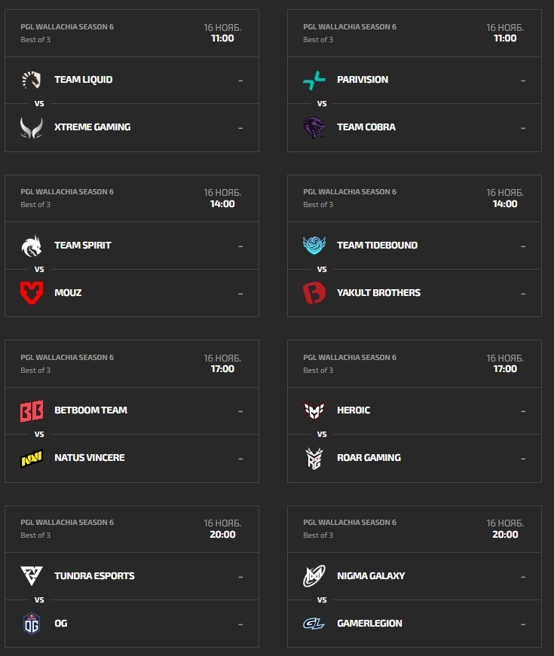
Task: Click the Nigma Galaxy logo
Action: point(314,576)
